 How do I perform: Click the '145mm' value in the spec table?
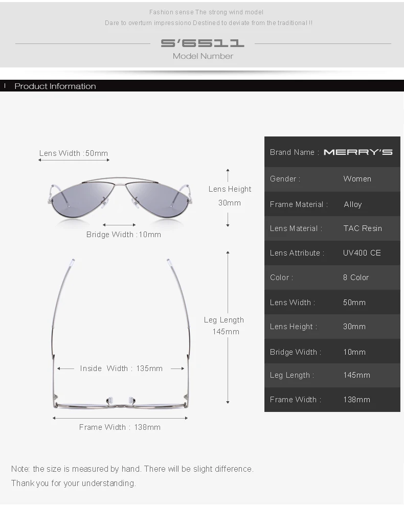[356, 375]
